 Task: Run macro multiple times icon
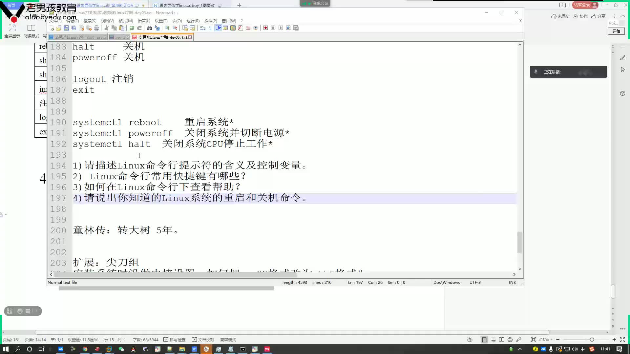point(288,28)
